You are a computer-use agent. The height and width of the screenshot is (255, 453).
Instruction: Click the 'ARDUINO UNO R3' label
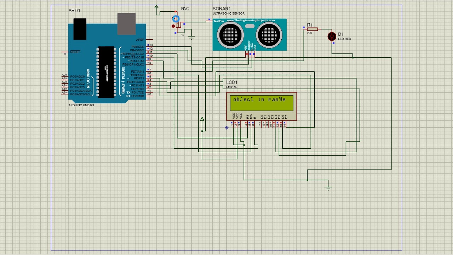tap(81, 105)
